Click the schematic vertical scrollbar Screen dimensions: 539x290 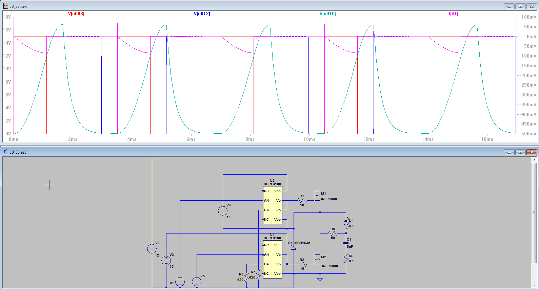coord(534,213)
